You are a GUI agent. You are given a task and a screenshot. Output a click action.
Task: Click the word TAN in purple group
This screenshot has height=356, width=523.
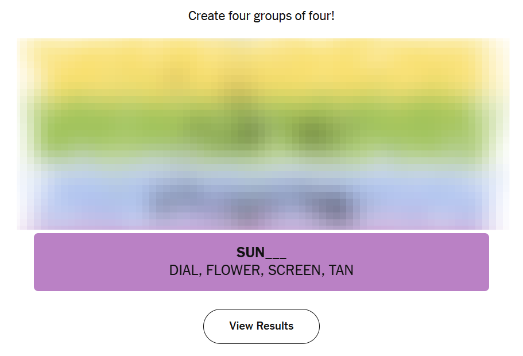coord(341,270)
